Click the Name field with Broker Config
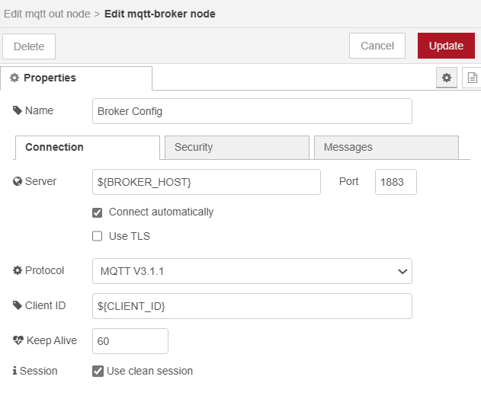This screenshot has height=402, width=481. coord(252,111)
